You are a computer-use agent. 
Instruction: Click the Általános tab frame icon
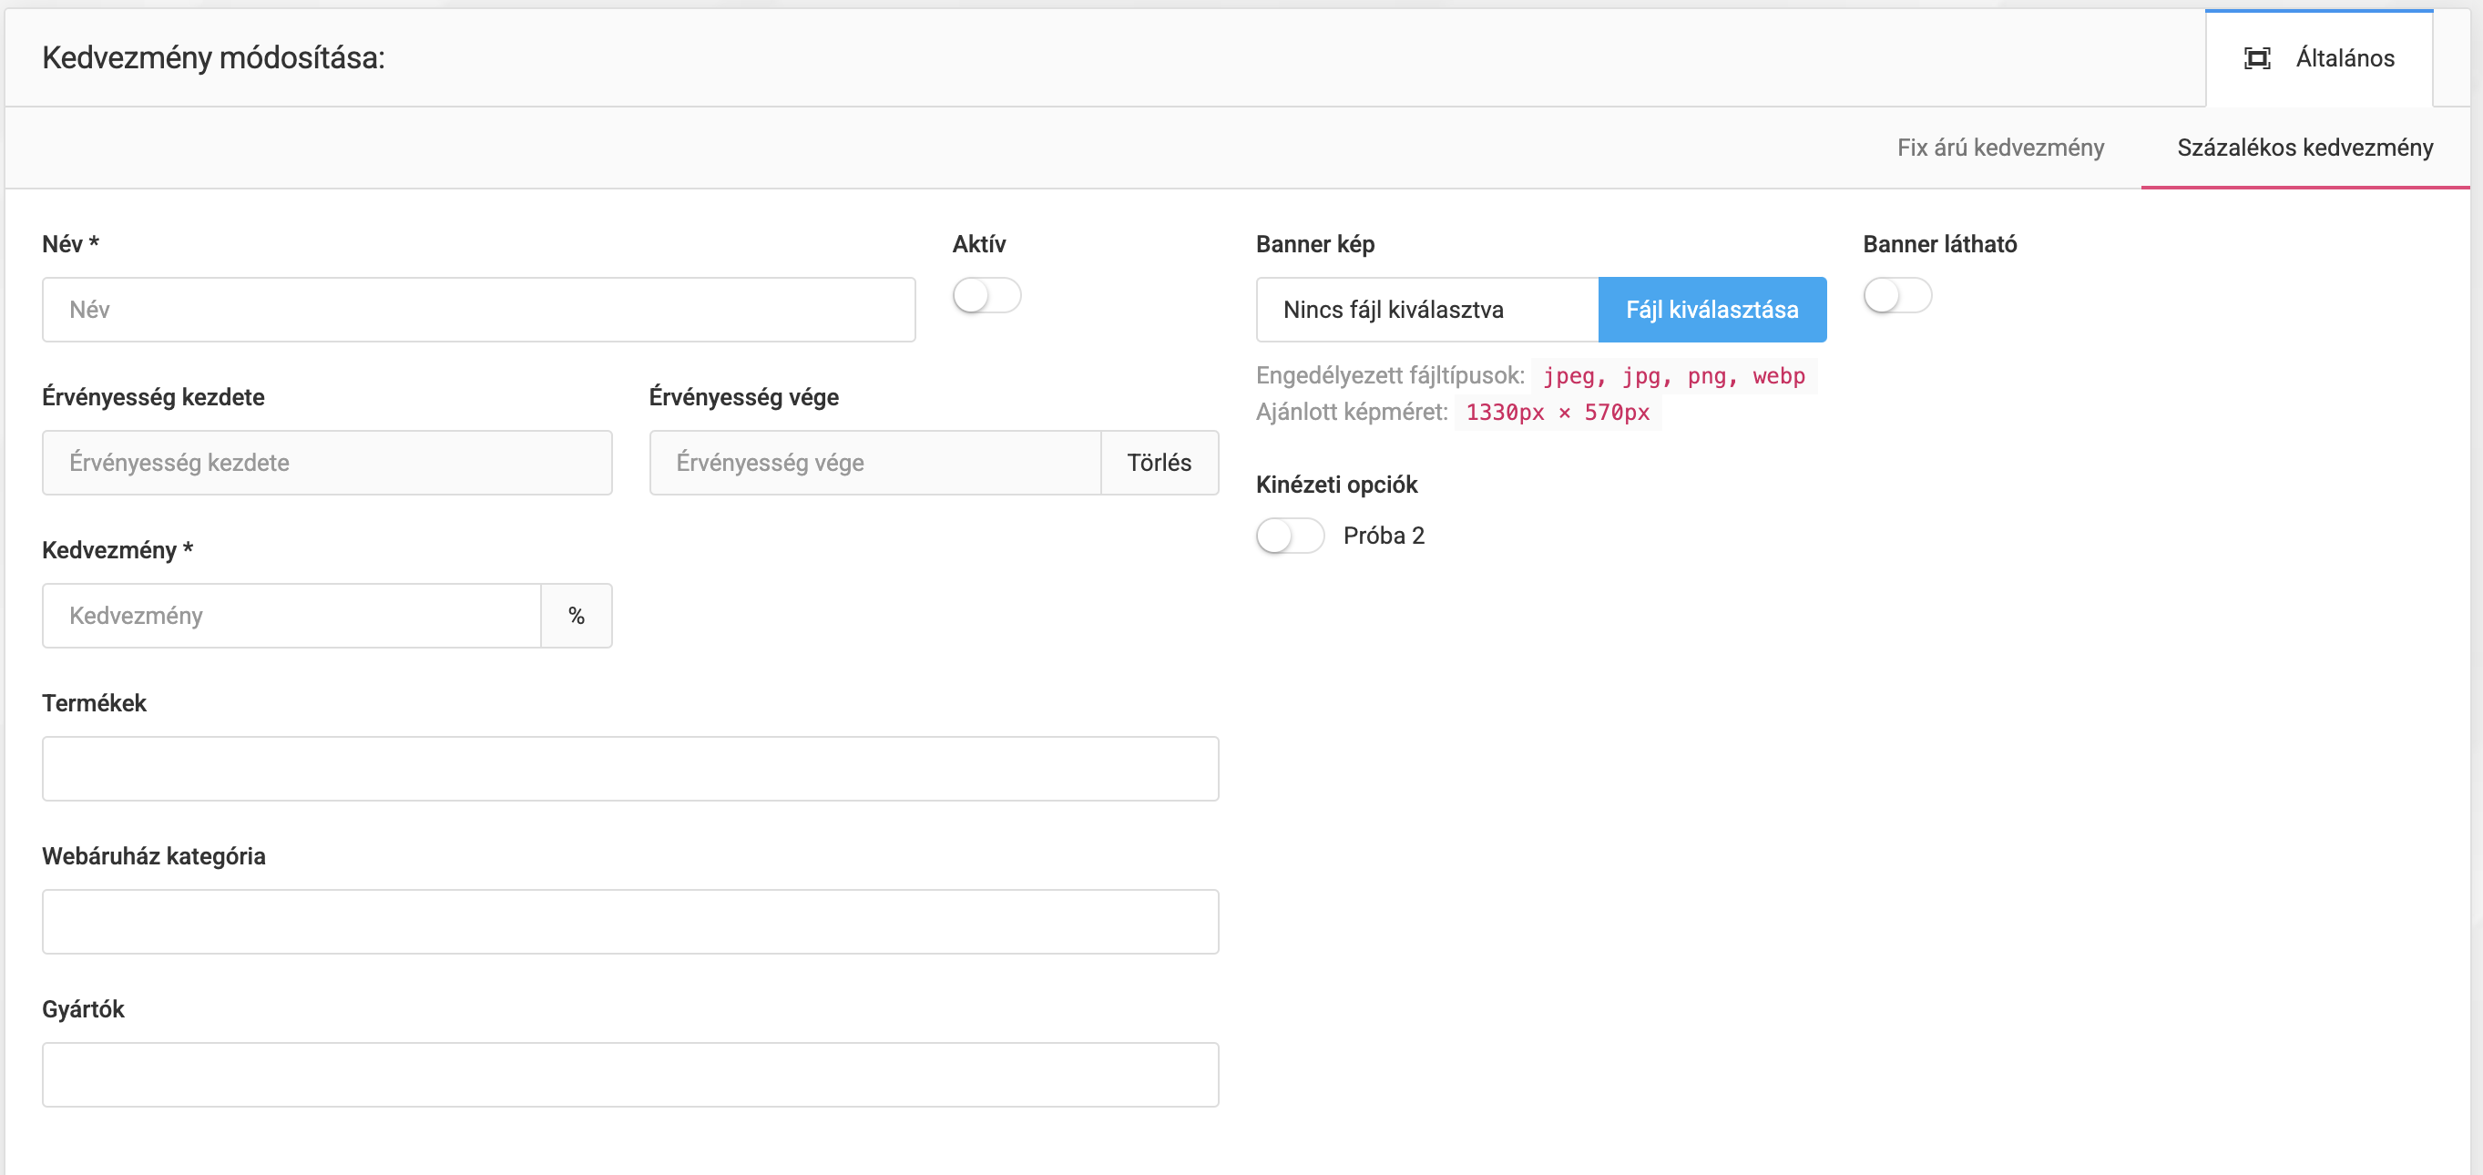pos(2256,59)
